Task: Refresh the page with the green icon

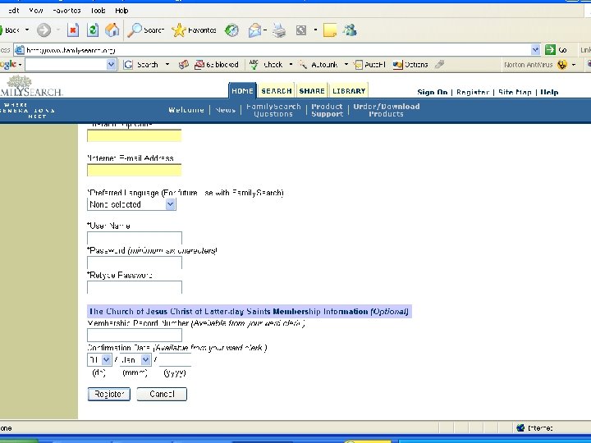Action: 92,30
